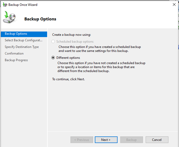The width and height of the screenshot is (179, 147).
Task: Click the Scheduled backup options label text
Action: [75, 42]
